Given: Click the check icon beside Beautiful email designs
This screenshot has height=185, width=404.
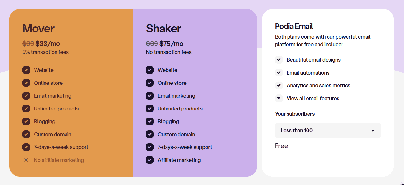Looking at the screenshot, I should pyautogui.click(x=279, y=60).
